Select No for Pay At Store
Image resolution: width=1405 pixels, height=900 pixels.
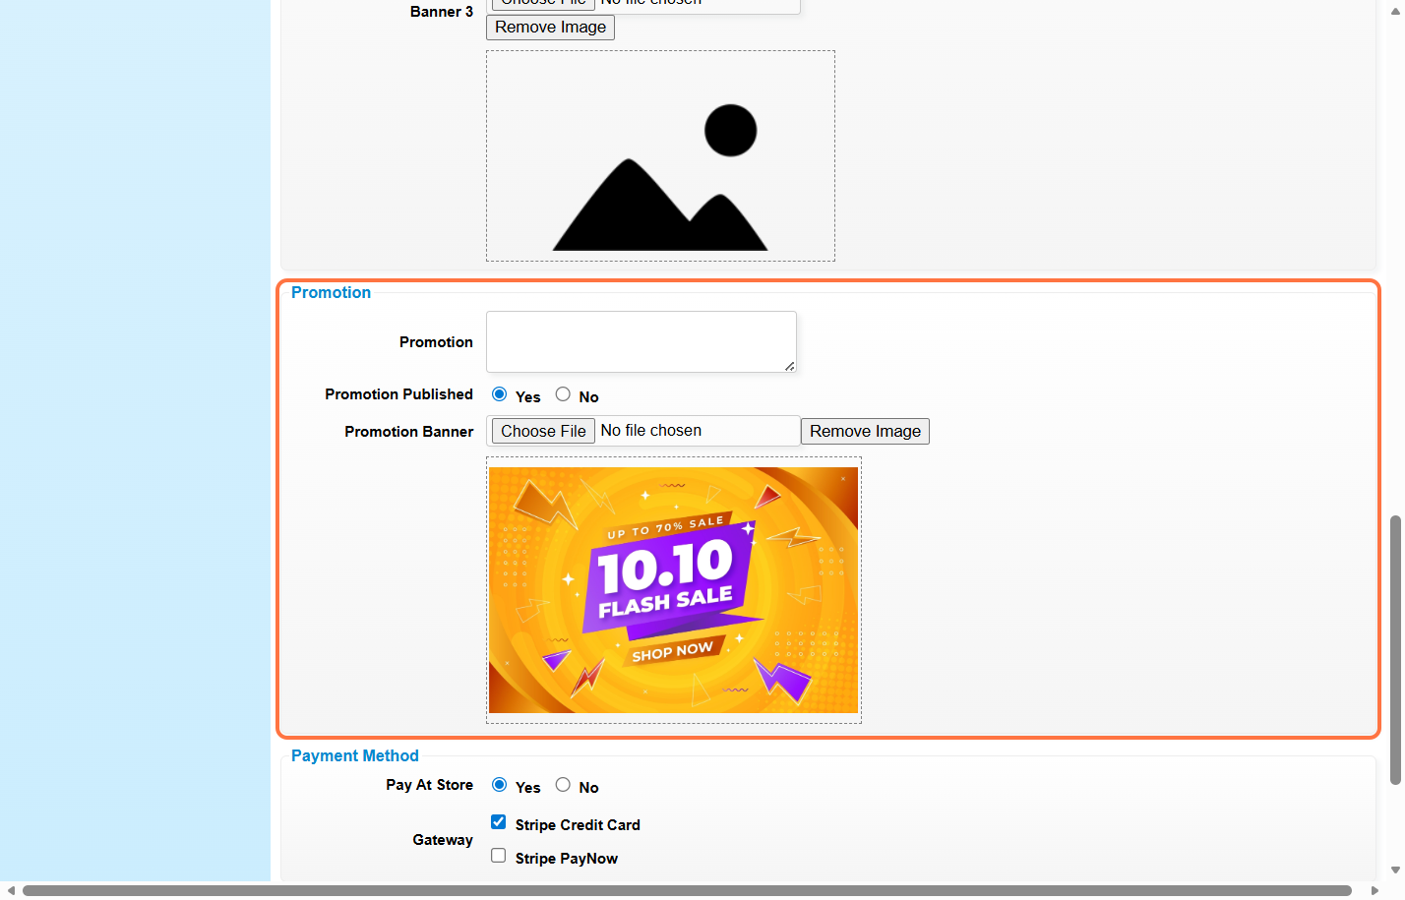point(563,785)
